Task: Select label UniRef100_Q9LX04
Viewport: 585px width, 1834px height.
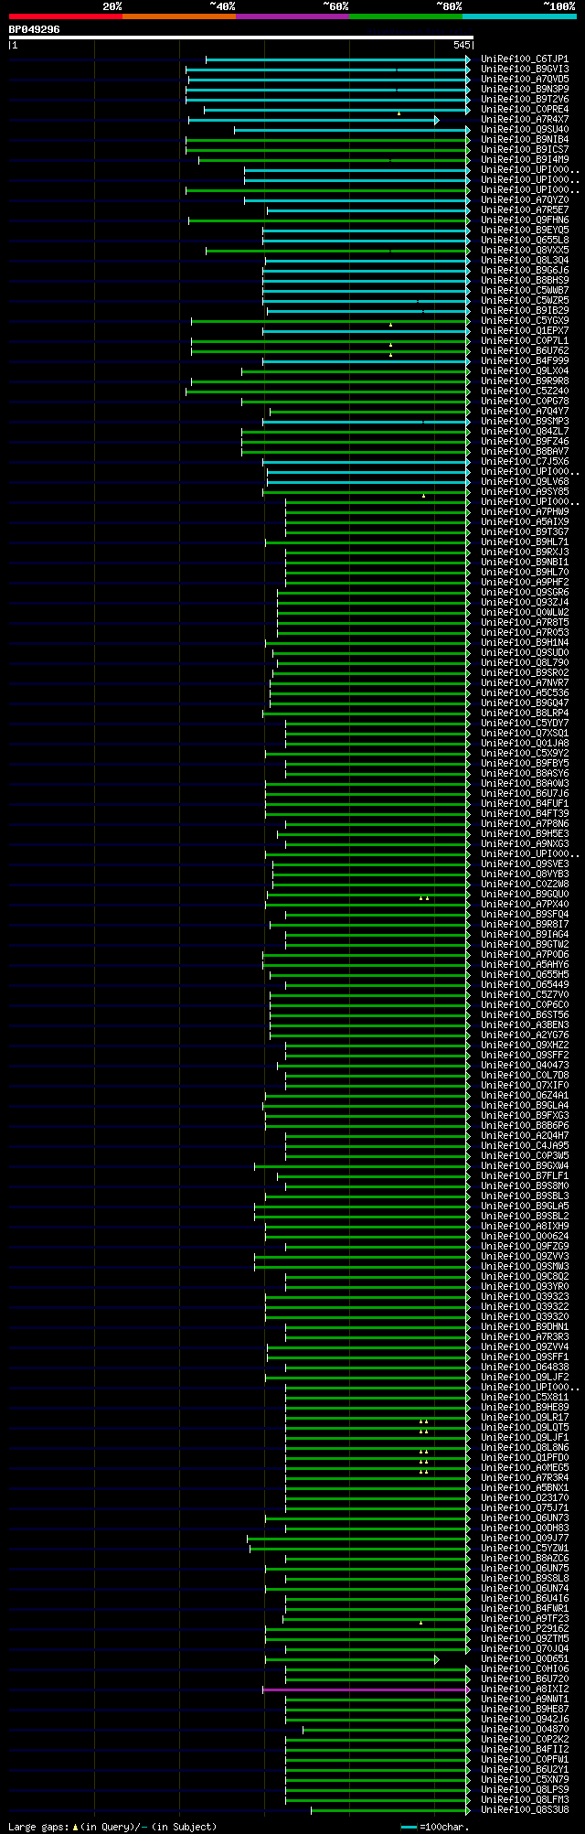Action: [525, 371]
